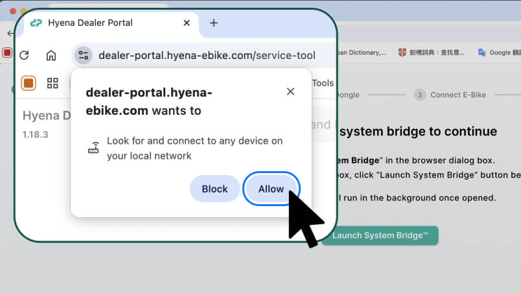521x293 pixels.
Task: Select the Hyena Dealer Portal tab
Action: tap(91, 23)
